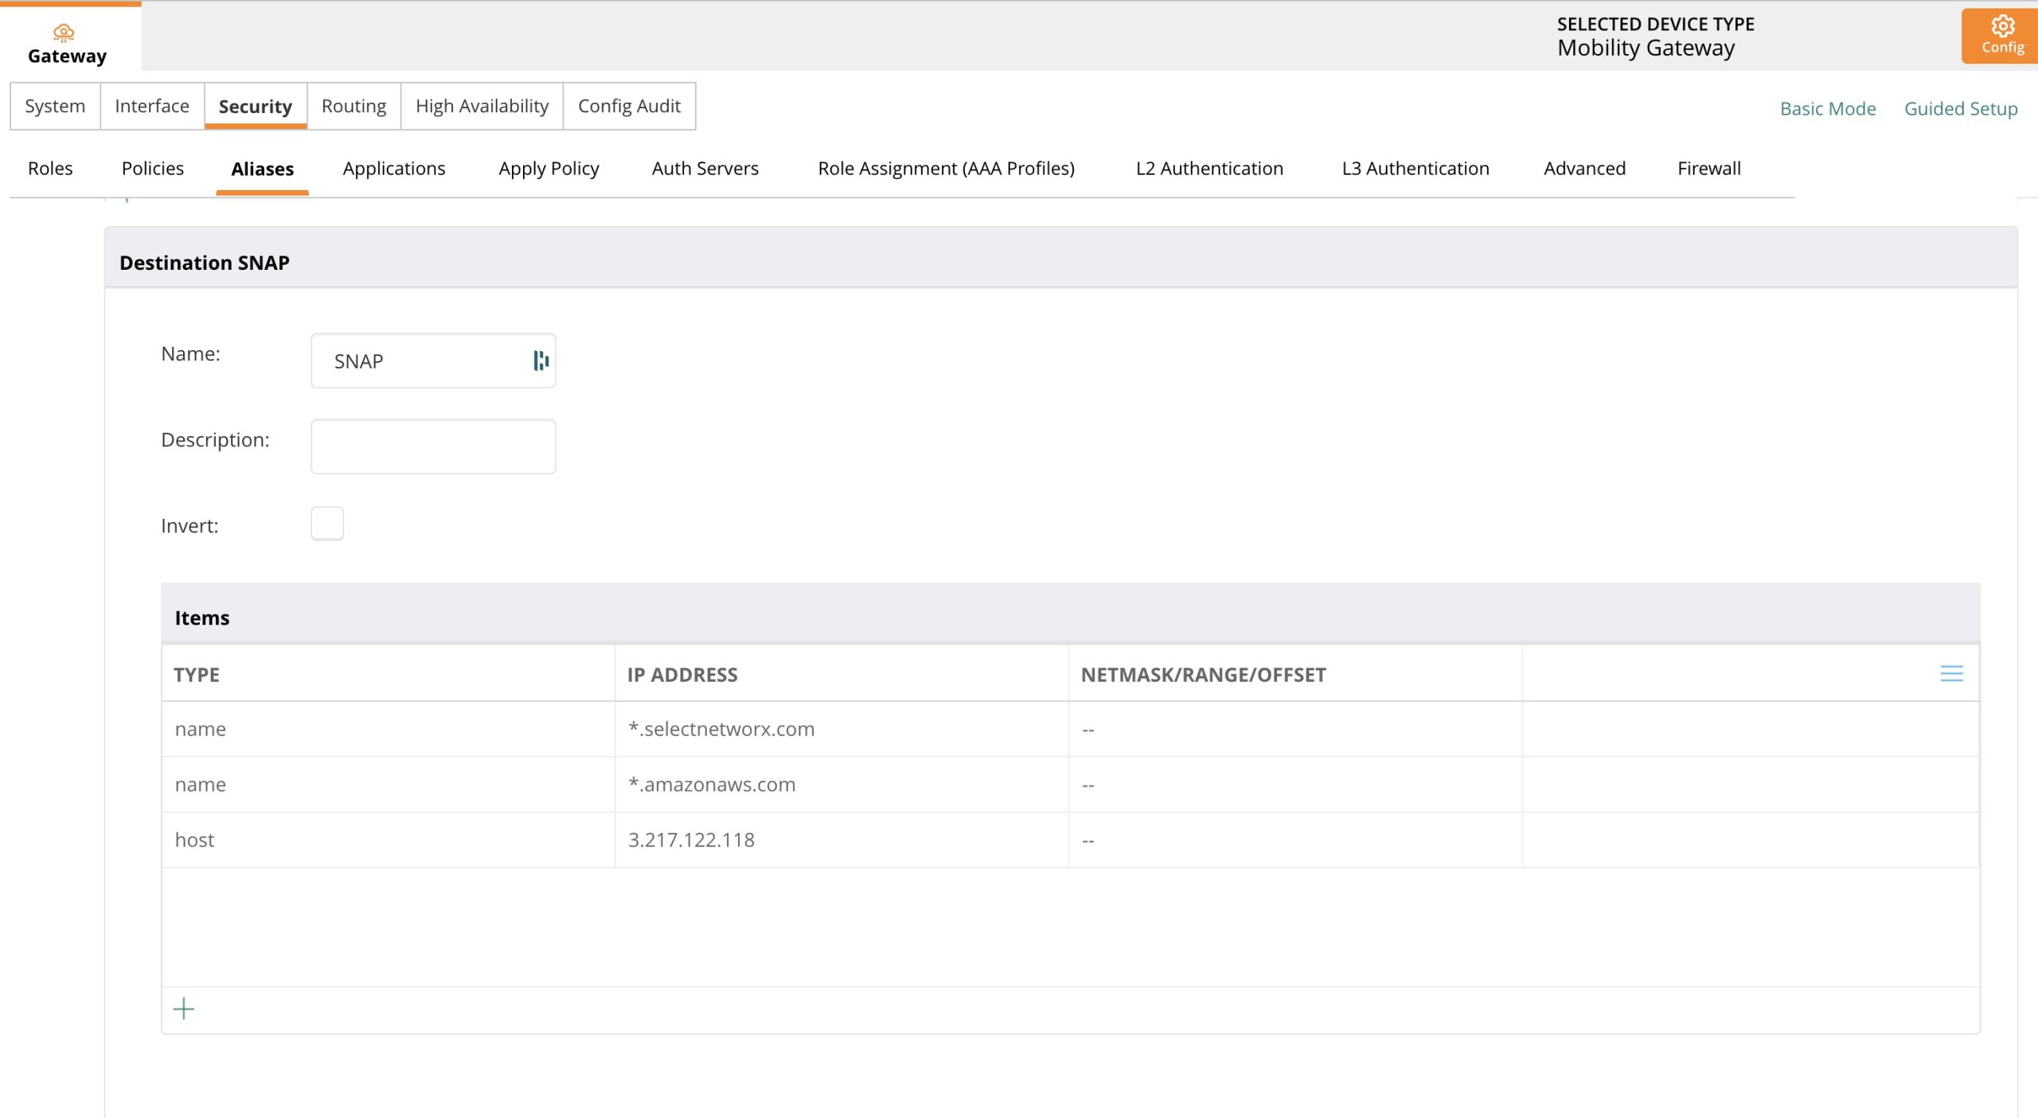Select the host 3.217.122.118 row
The width and height of the screenshot is (2038, 1118).
[x=690, y=840]
